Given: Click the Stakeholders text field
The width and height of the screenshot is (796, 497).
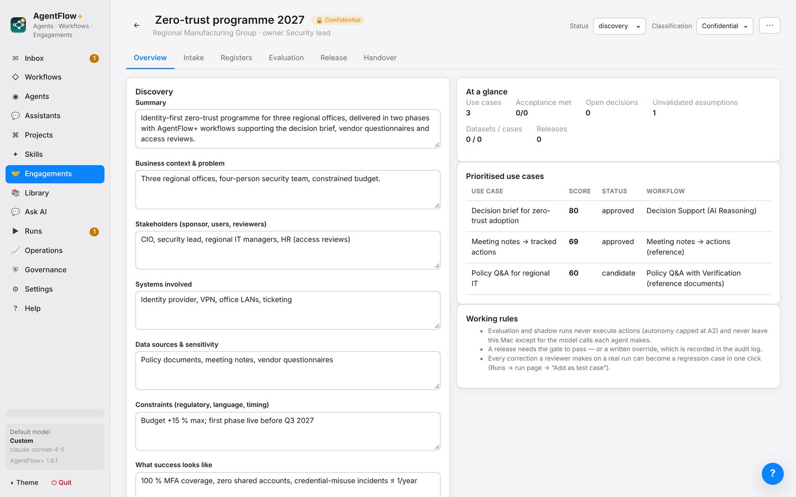Looking at the screenshot, I should pos(288,250).
